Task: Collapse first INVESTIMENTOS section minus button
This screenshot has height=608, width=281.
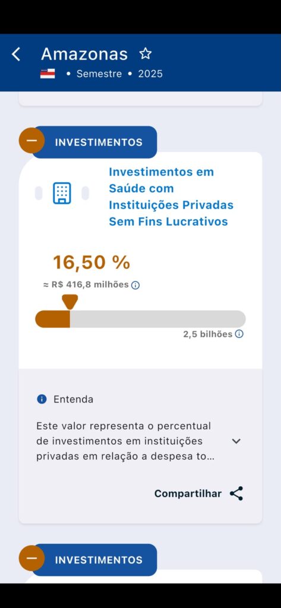Action: click(32, 140)
